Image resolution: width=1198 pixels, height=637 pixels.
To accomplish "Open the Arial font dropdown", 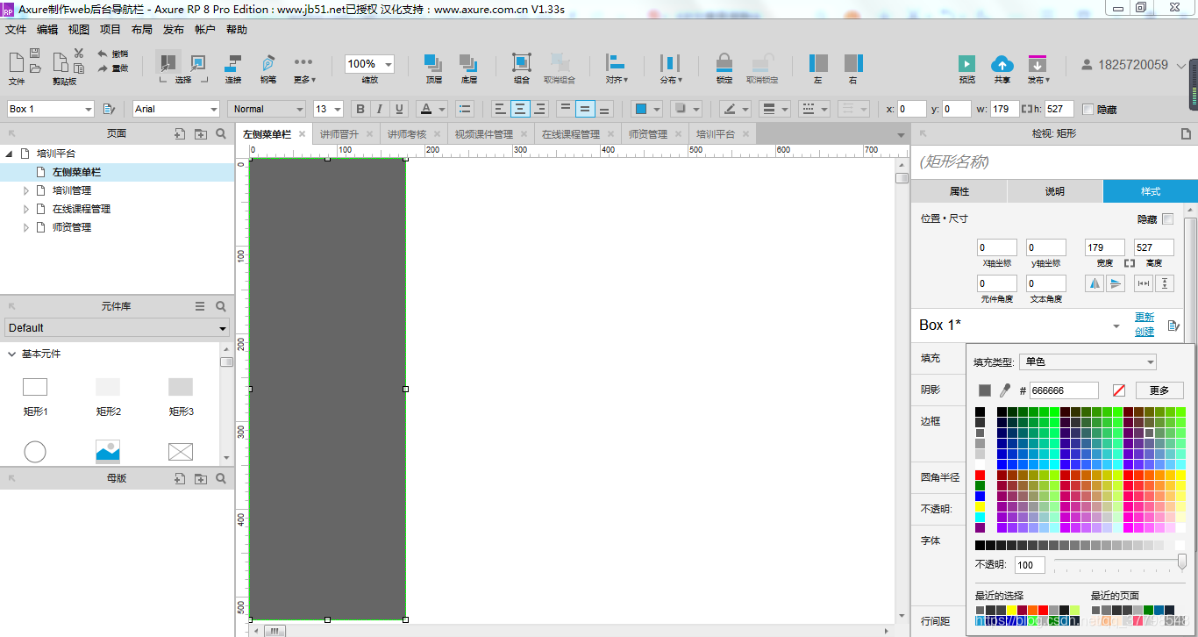I will point(175,109).
